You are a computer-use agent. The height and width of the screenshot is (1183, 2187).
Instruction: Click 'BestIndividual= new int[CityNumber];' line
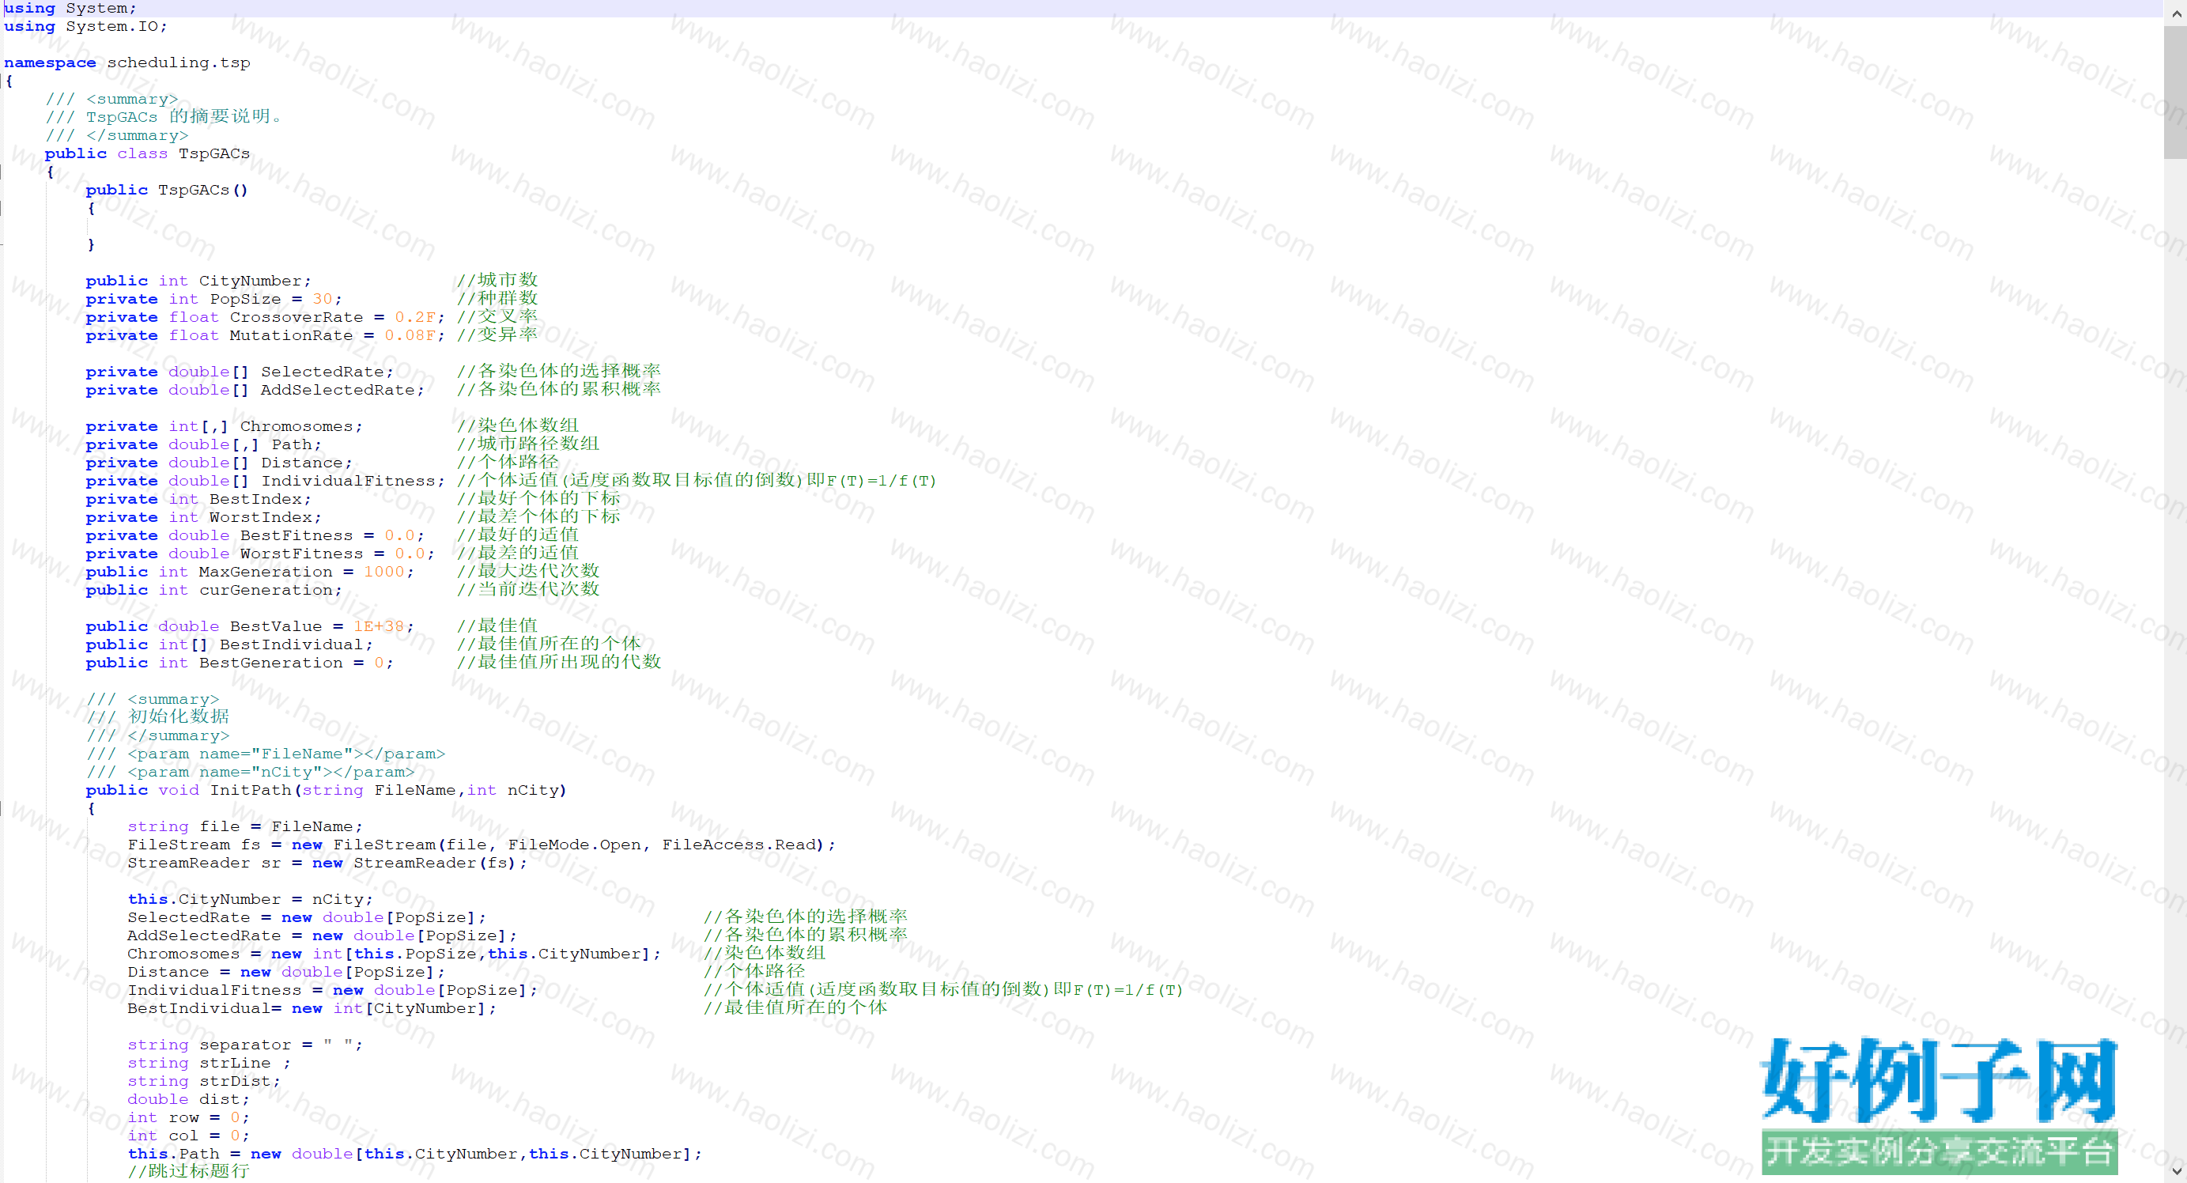coord(312,1009)
